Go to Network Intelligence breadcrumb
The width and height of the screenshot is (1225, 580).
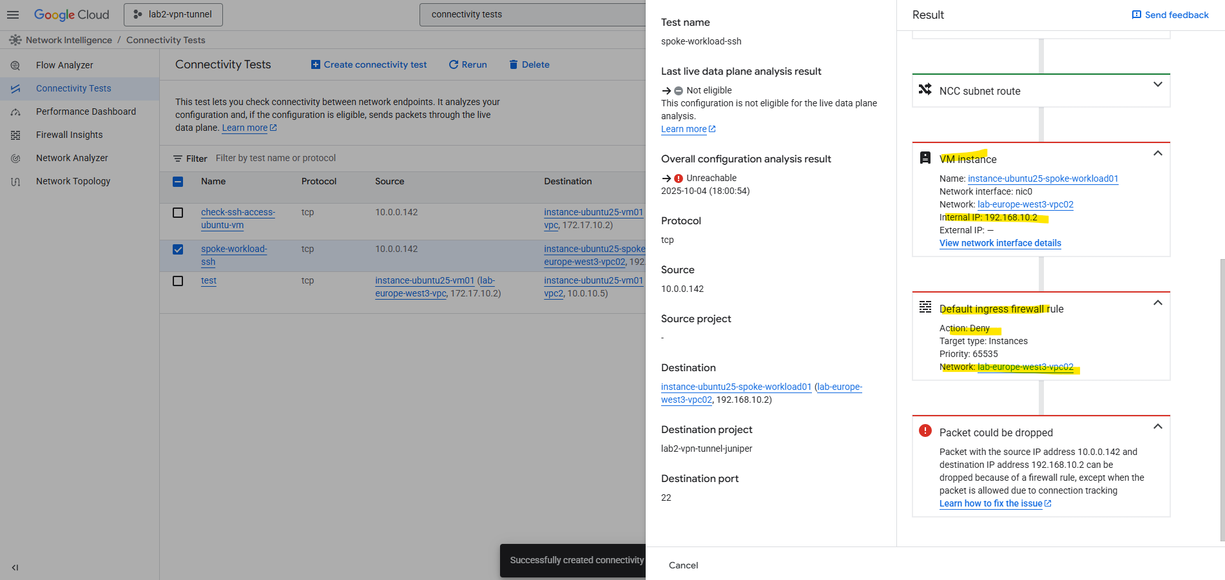tap(69, 40)
